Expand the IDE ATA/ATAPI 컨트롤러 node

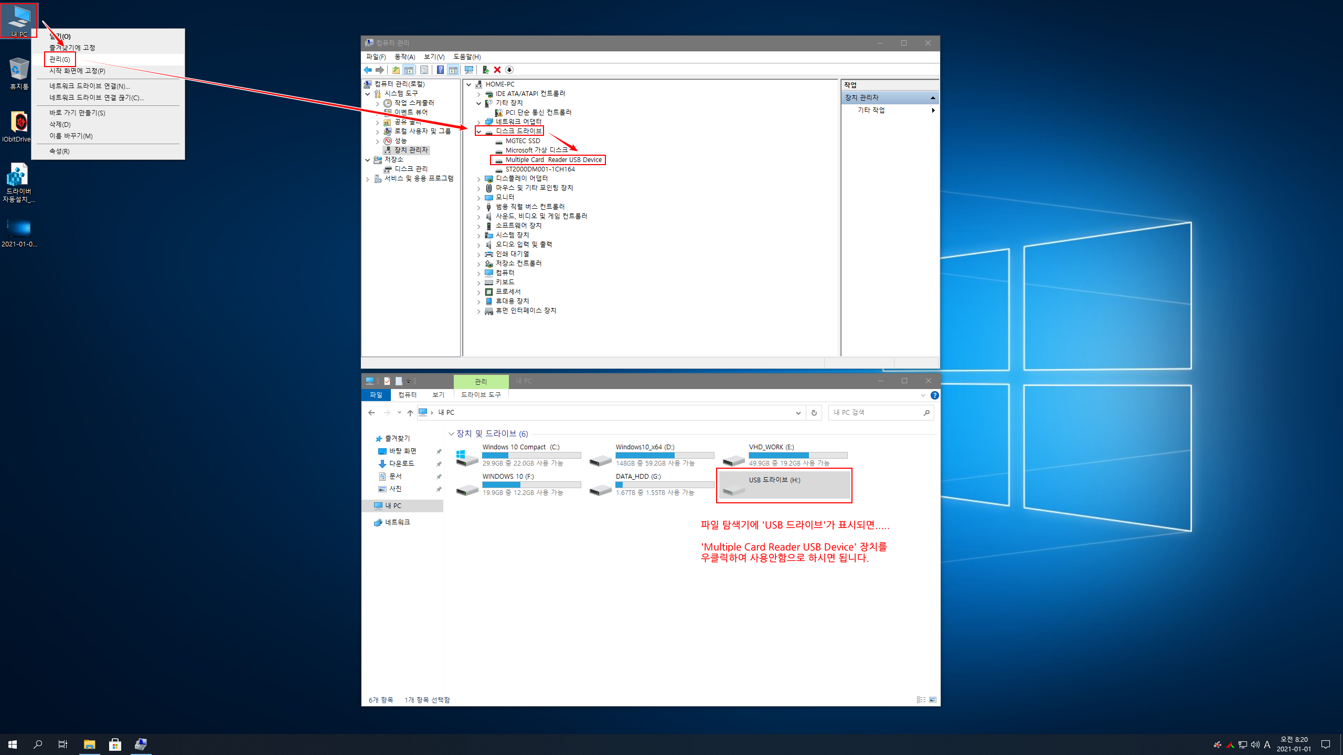point(478,94)
